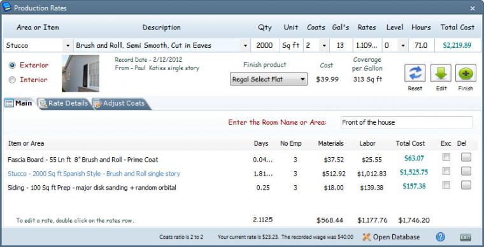This screenshot has height=247, width=484.
Task: Expand the Coats number dropdown
Action: 324,46
